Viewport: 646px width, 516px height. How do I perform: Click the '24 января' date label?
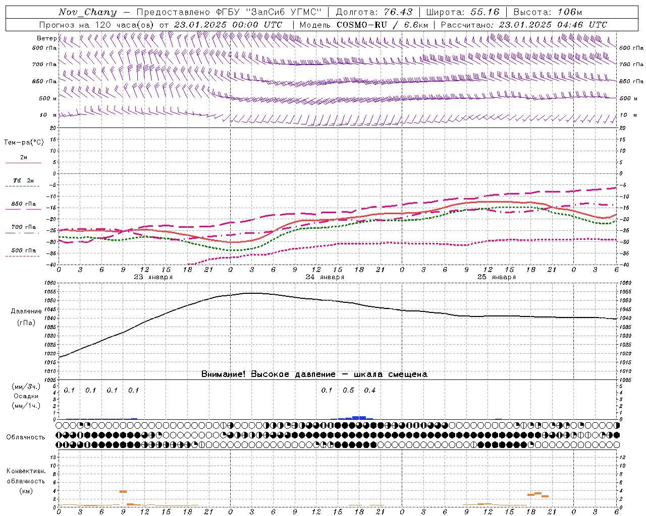[x=325, y=277]
